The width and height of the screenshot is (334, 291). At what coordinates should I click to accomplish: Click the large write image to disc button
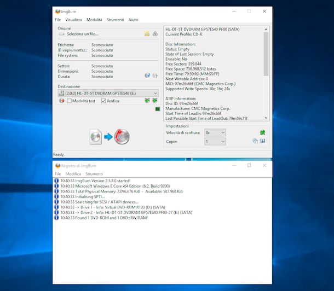point(108,136)
